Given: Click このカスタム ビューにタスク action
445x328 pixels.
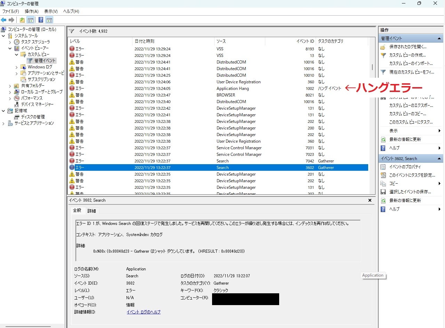Looking at the screenshot, I should coord(411,122).
